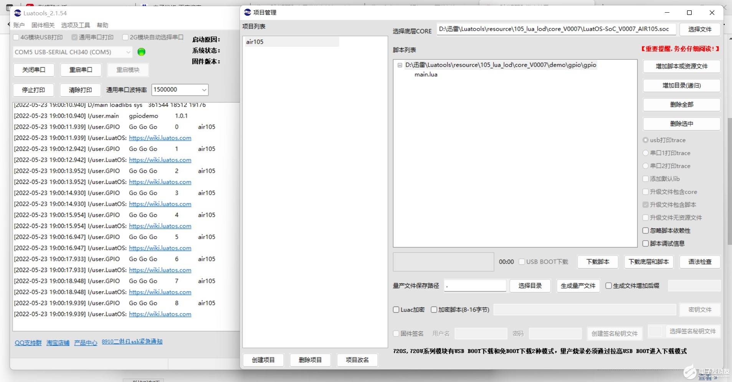This screenshot has height=382, width=732.
Task: Click the 量产文件保存路径 input field
Action: click(x=475, y=286)
